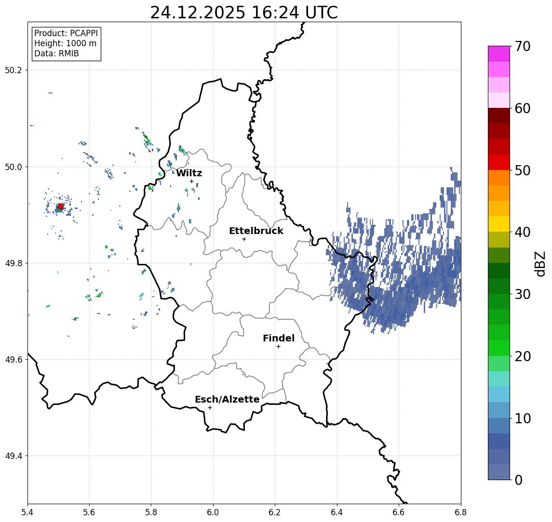Click latitude axis tick 50.2
This screenshot has width=552, height=522.
13,70
